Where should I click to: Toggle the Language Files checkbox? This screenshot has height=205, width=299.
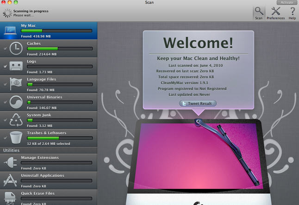click(5, 85)
